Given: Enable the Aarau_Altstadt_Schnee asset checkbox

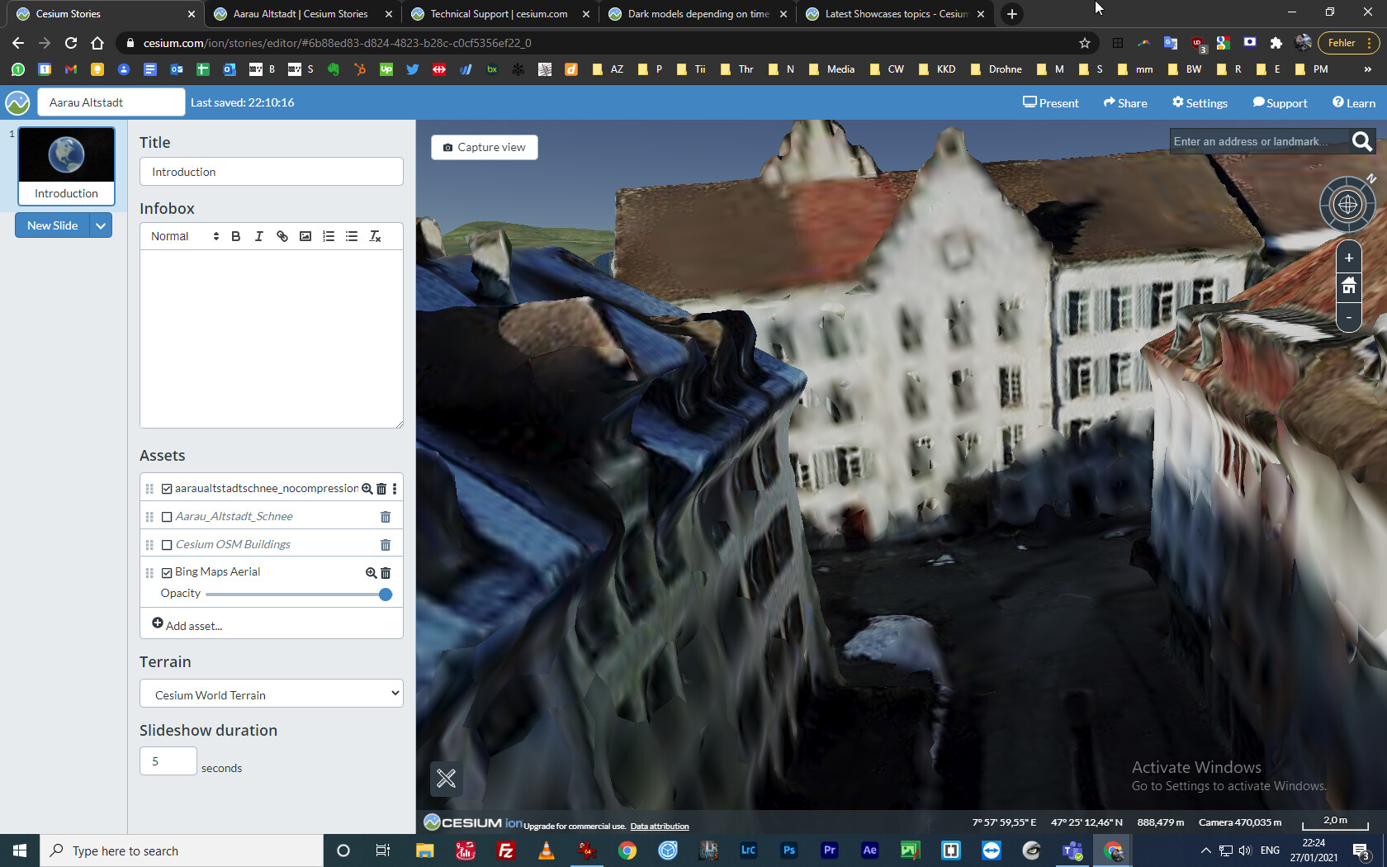Looking at the screenshot, I should [x=167, y=517].
